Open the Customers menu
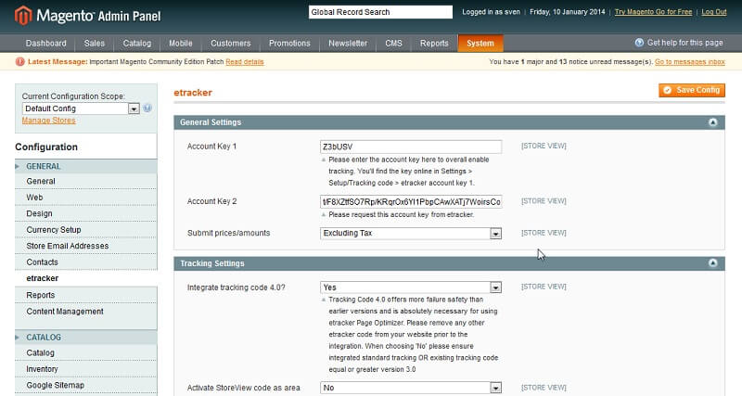The width and height of the screenshot is (742, 396). [230, 43]
